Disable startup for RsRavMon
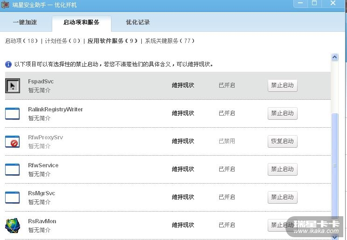This screenshot has height=240, width=347. point(282,225)
